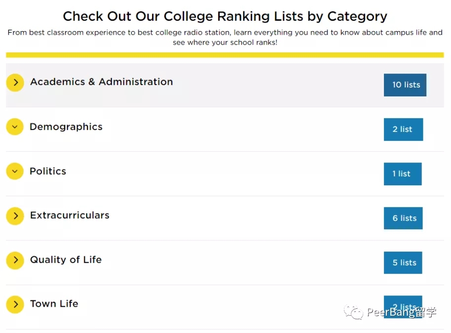Select the Politics category title
Viewport: 451px width, 333px height.
pyautogui.click(x=48, y=171)
